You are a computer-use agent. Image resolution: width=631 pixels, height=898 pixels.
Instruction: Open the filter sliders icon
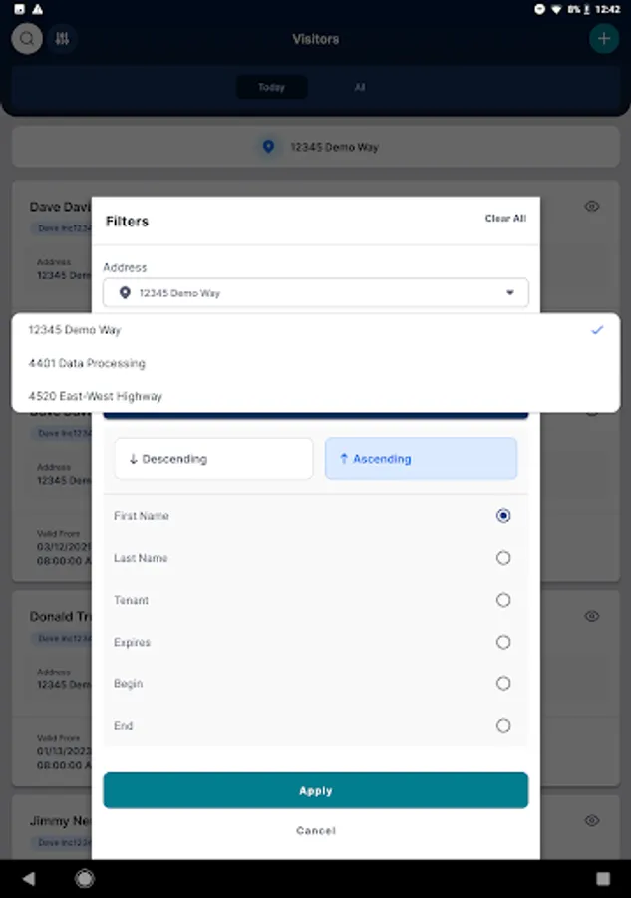point(63,39)
